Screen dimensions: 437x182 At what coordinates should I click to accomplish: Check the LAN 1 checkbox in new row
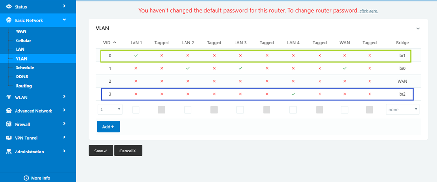click(136, 110)
